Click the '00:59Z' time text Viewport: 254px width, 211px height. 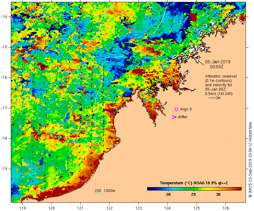pos(217,67)
